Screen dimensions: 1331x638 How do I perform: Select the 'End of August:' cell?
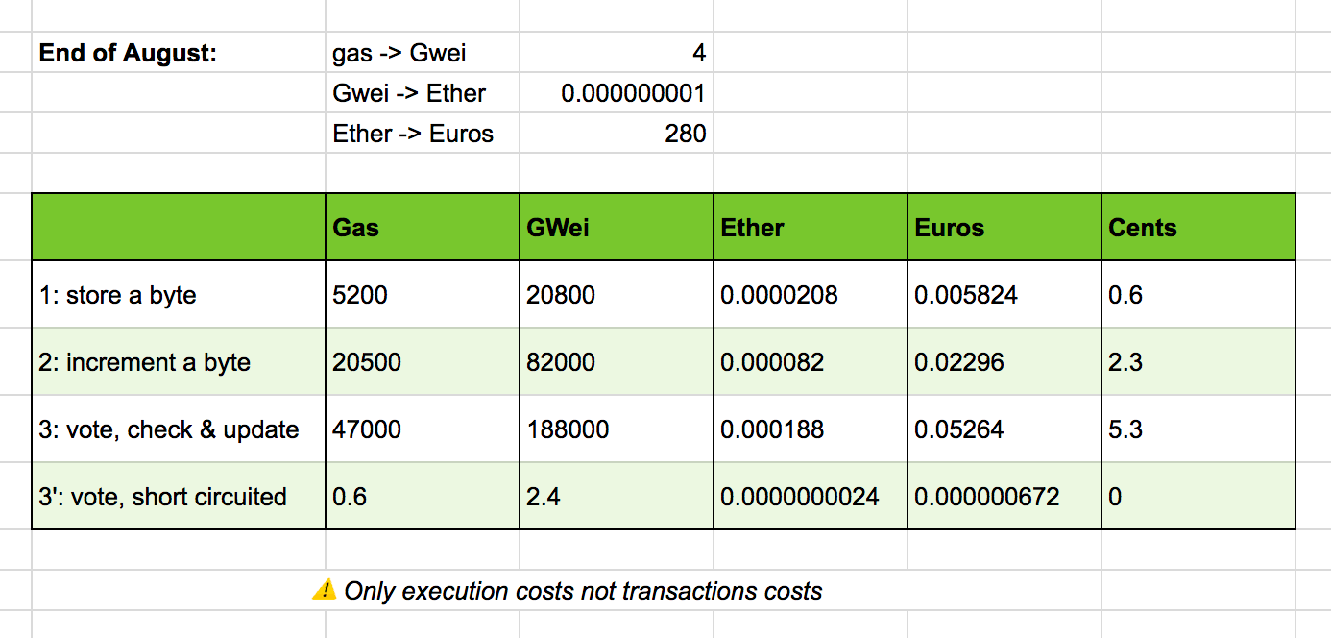[x=128, y=53]
